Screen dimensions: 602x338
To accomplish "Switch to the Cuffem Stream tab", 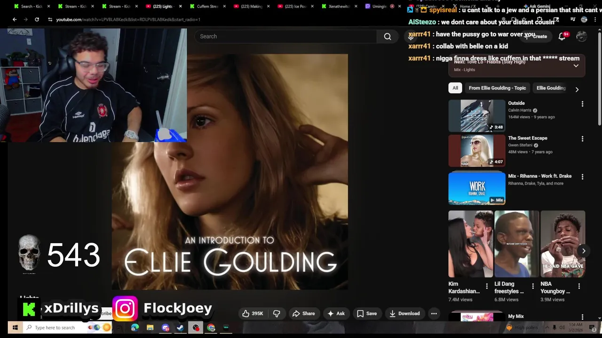I will [x=207, y=7].
